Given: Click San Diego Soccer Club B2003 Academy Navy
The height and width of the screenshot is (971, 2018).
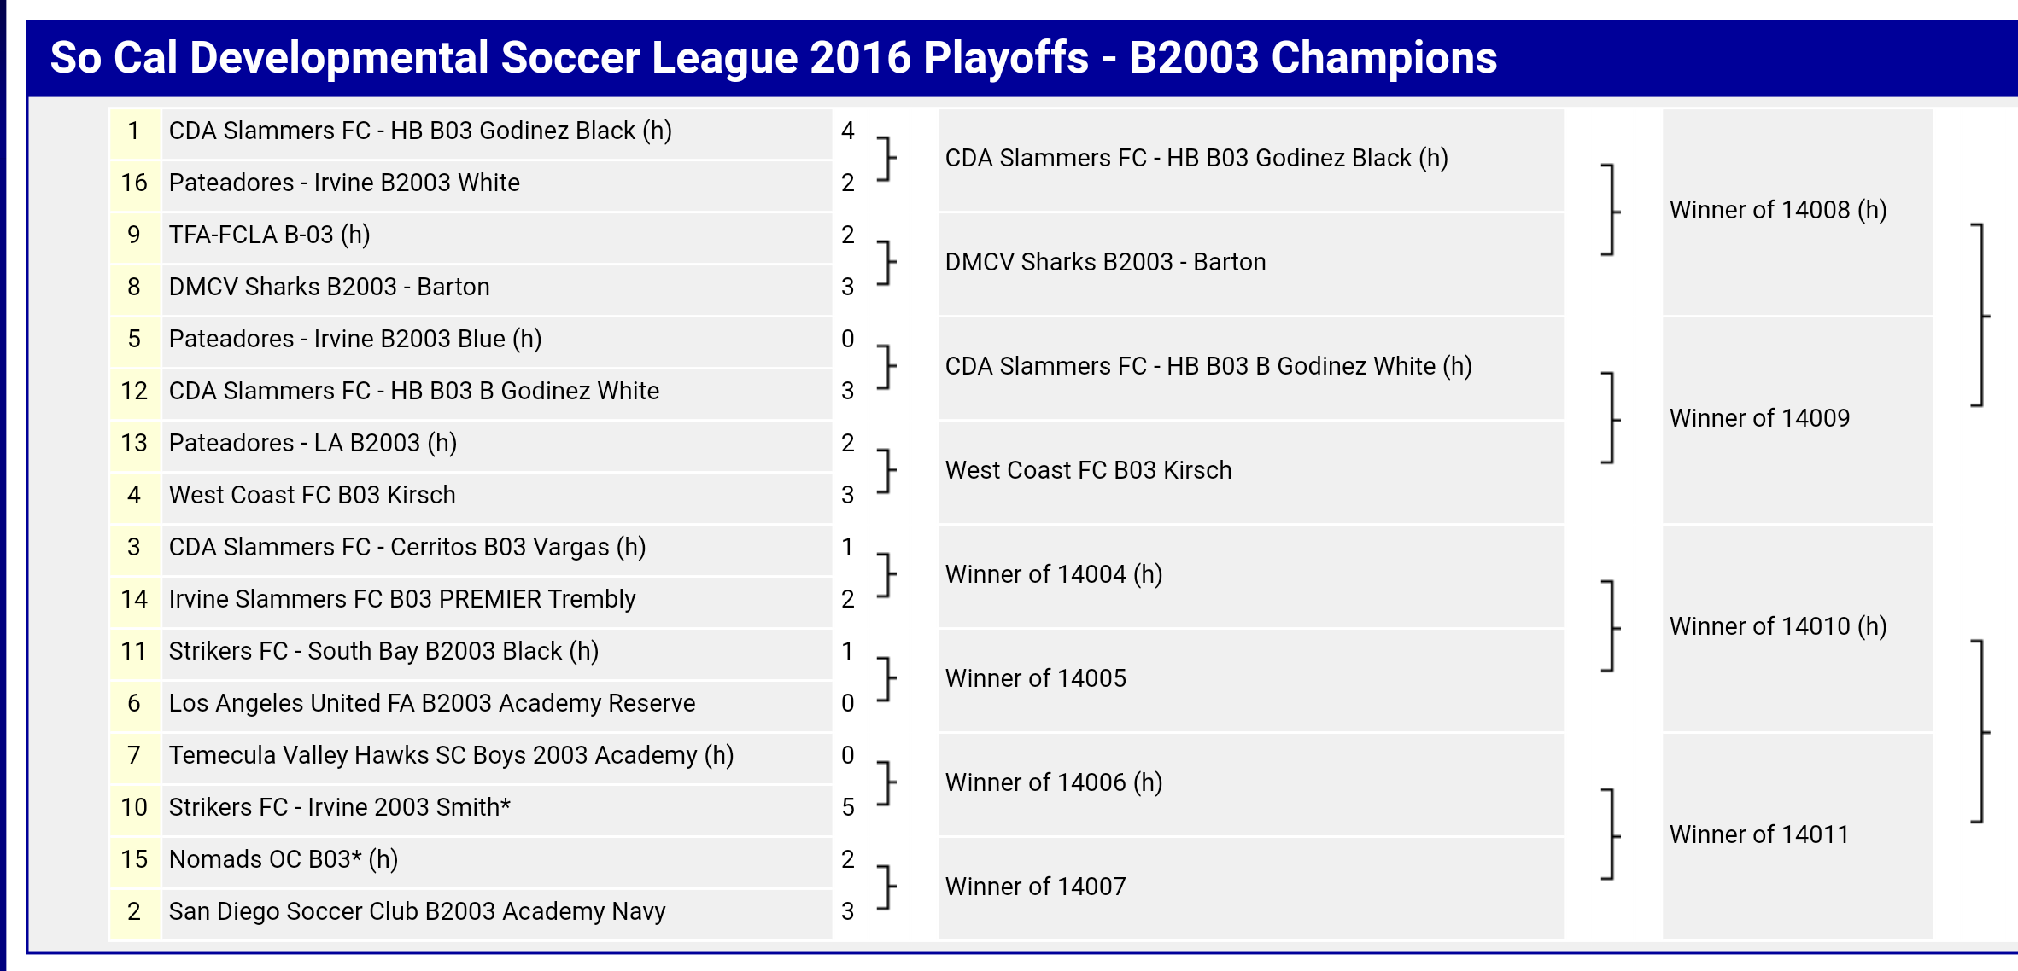Looking at the screenshot, I should pyautogui.click(x=417, y=911).
